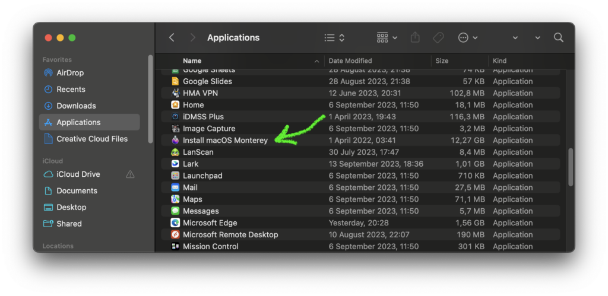This screenshot has width=608, height=296.
Task: Click the Applications window title
Action: [x=233, y=37]
